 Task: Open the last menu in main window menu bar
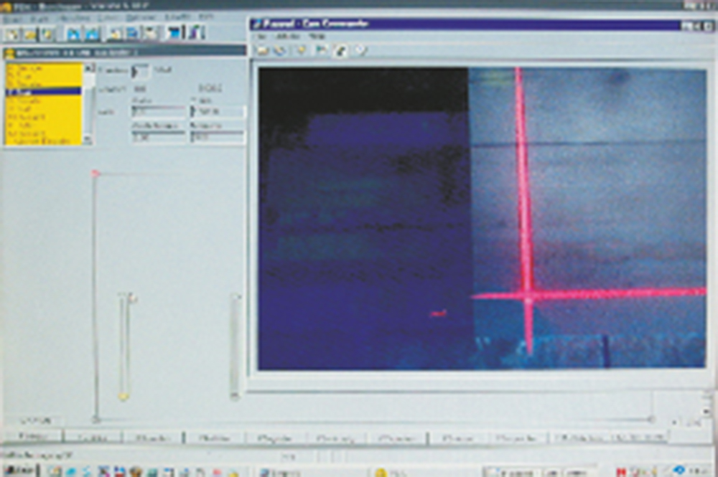[x=206, y=17]
